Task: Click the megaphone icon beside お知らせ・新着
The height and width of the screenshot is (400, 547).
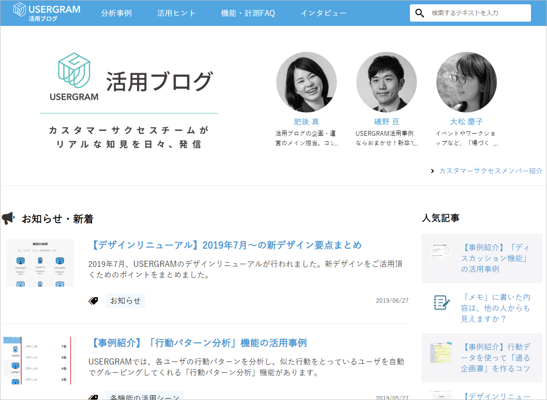Action: (x=8, y=219)
